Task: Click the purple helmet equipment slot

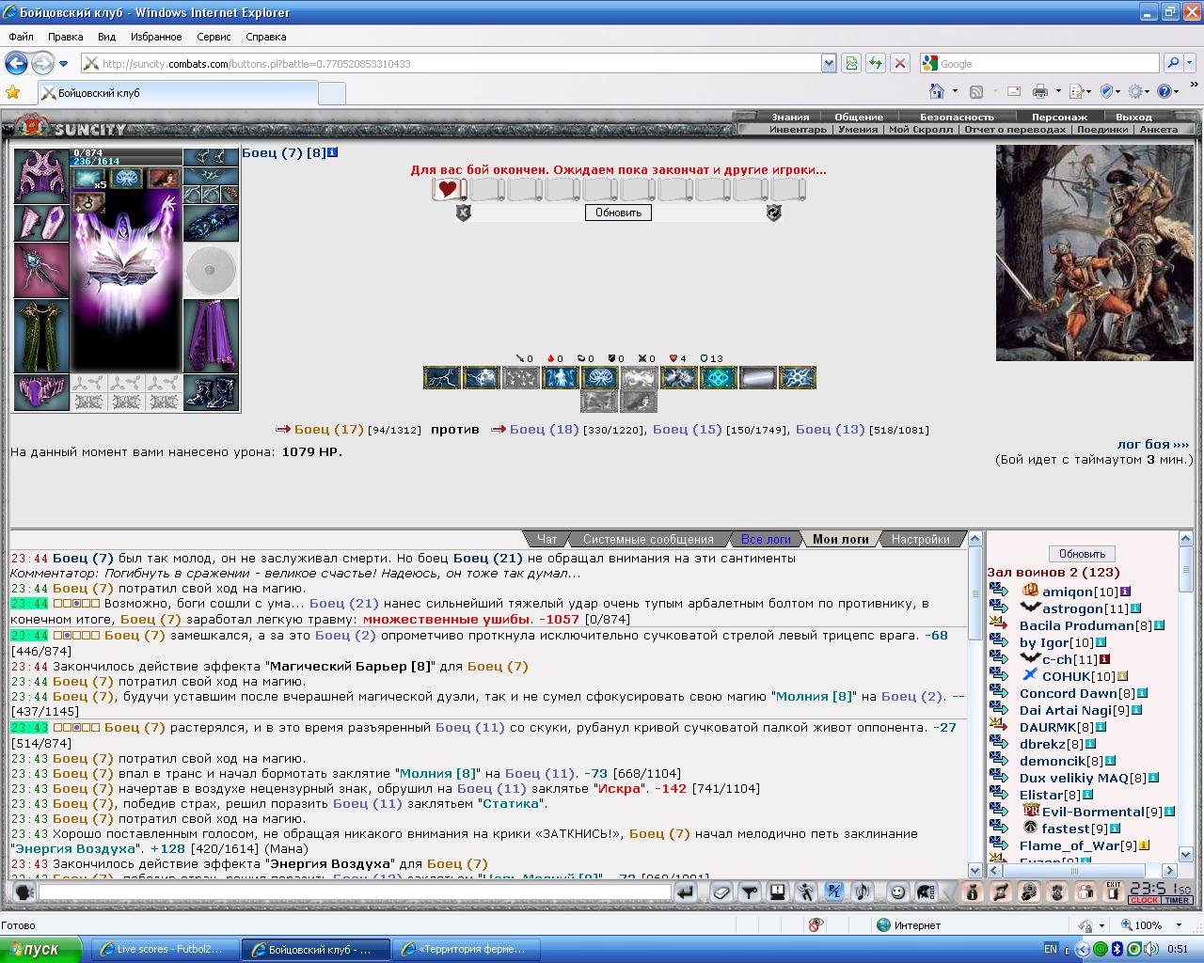Action: click(40, 175)
